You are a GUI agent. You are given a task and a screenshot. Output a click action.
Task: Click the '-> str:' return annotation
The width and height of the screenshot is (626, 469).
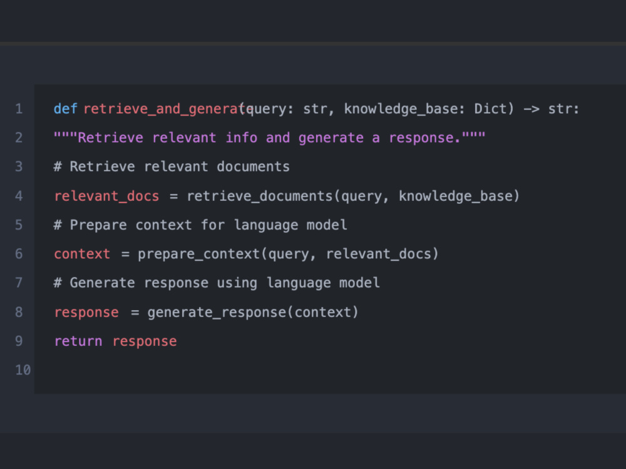tap(551, 108)
